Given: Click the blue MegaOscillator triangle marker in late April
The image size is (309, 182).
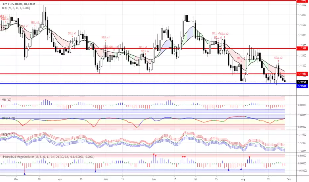Looking at the screenshot, I should point(95,171).
